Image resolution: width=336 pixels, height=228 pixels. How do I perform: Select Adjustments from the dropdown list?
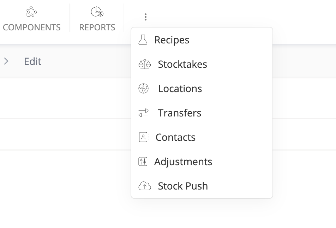point(183,162)
